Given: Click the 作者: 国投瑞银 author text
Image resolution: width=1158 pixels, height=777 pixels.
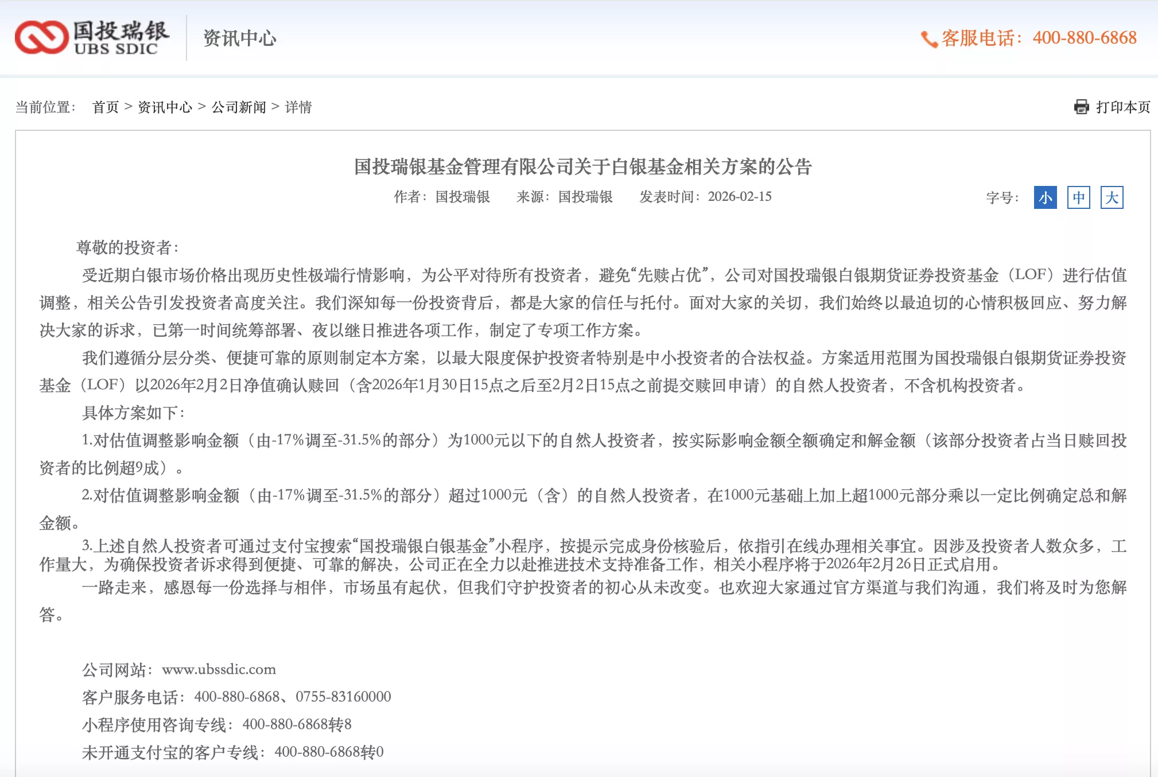Looking at the screenshot, I should (x=441, y=197).
